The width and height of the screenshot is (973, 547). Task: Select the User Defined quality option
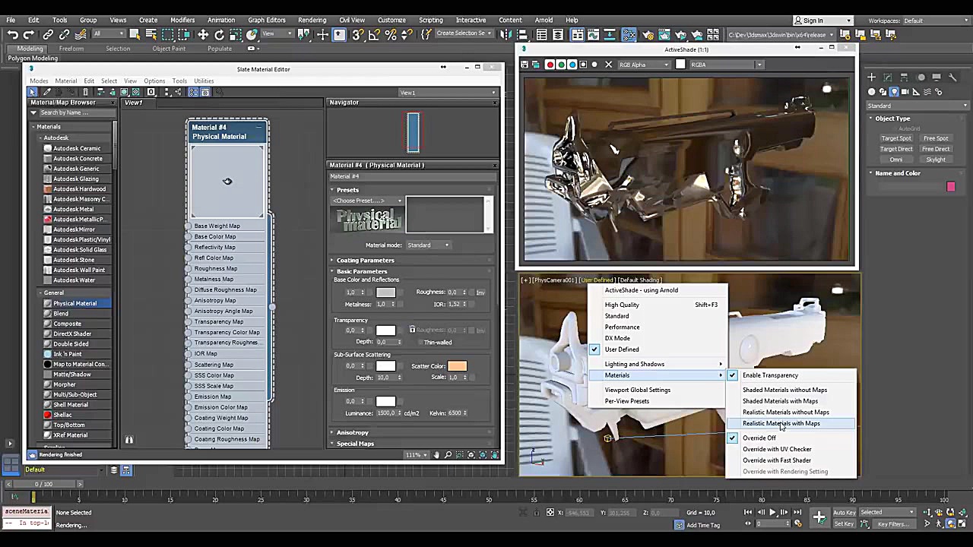tap(621, 349)
